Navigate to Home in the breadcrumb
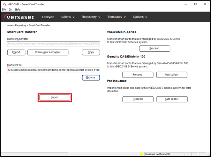 pyautogui.click(x=10, y=25)
